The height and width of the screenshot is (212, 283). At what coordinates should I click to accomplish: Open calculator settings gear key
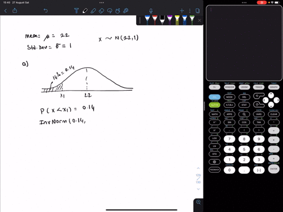coord(215,162)
